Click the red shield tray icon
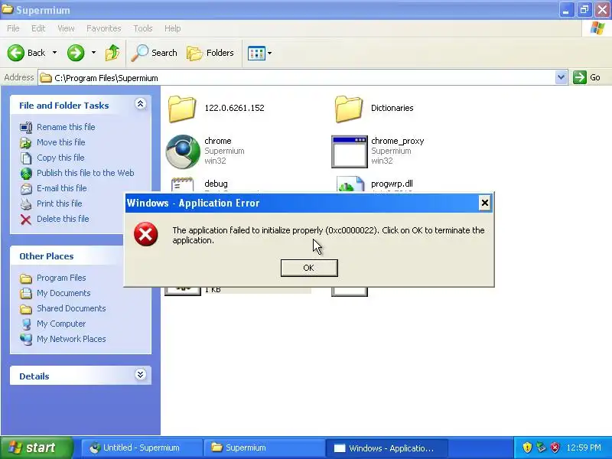The height and width of the screenshot is (459, 612). pyautogui.click(x=555, y=448)
